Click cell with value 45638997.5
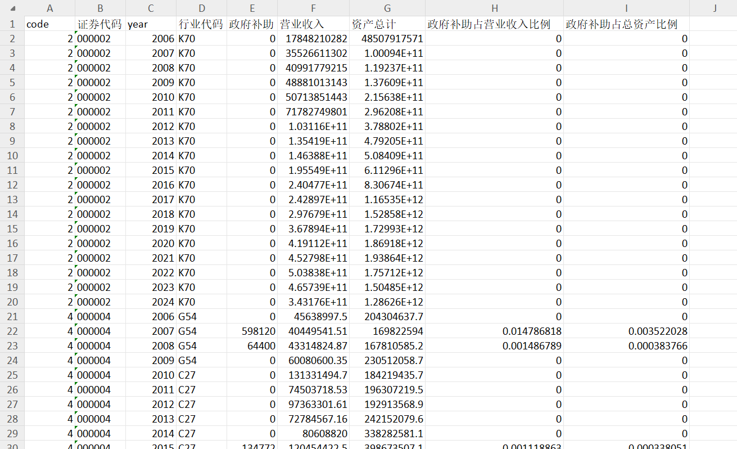This screenshot has height=449, width=737. 314,317
